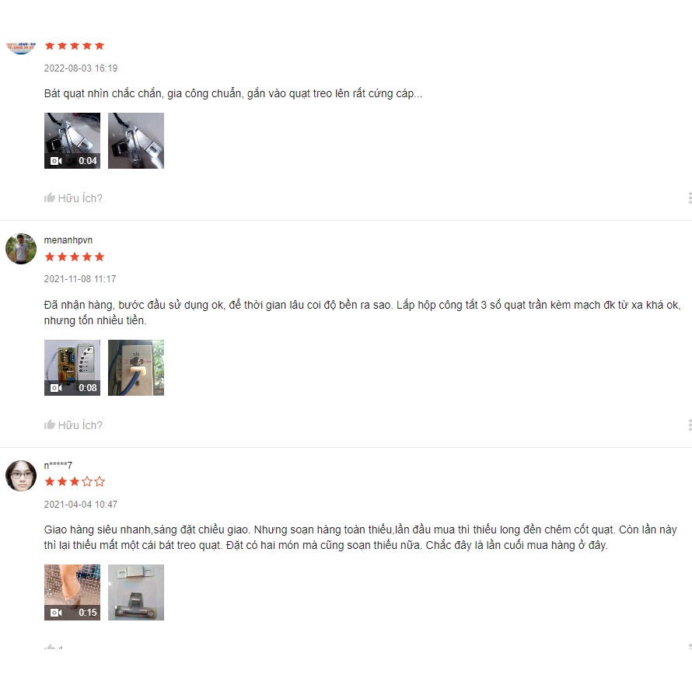
Task: Mark menanhpvn's review as Hữu Ích
Action: point(73,425)
